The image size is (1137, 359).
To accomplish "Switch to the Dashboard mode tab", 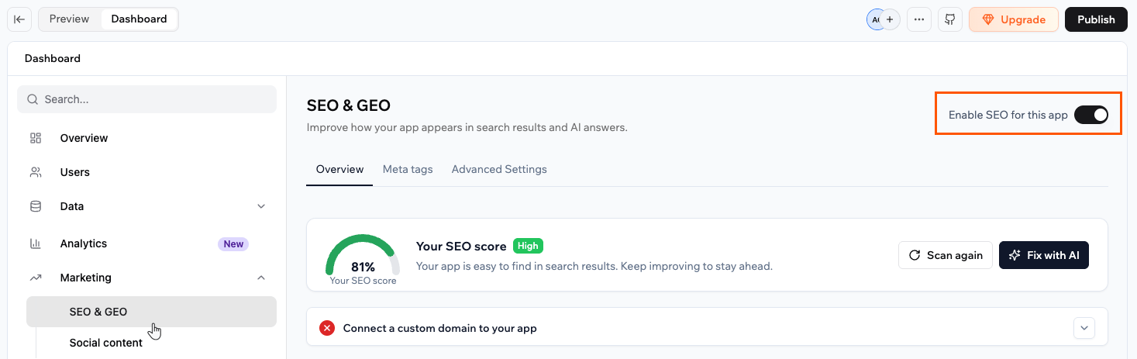I will tap(139, 19).
